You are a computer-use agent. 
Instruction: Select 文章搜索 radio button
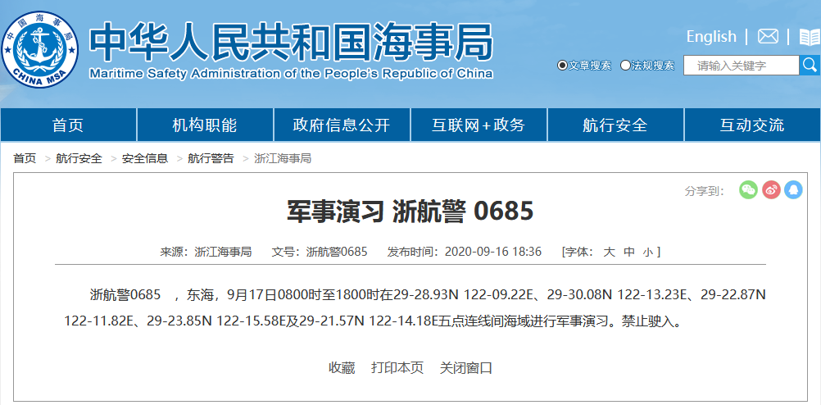point(562,66)
